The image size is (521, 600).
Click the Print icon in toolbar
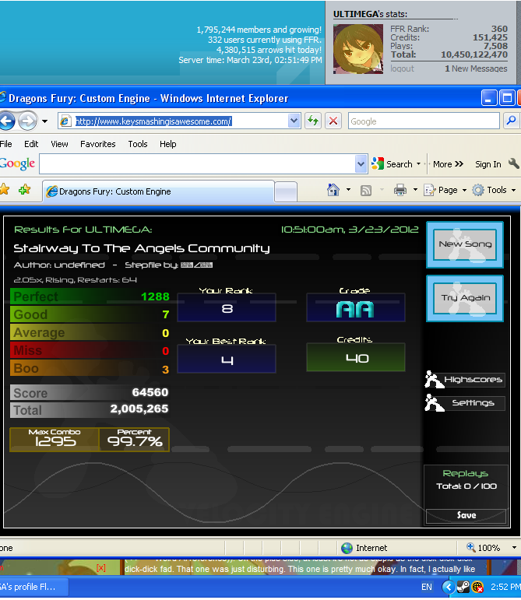pyautogui.click(x=400, y=190)
